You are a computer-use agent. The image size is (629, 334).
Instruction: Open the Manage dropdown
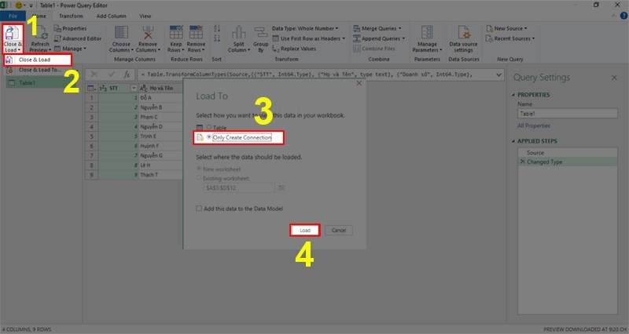pyautogui.click(x=70, y=49)
